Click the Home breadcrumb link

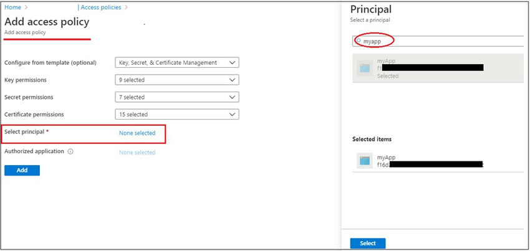click(14, 7)
